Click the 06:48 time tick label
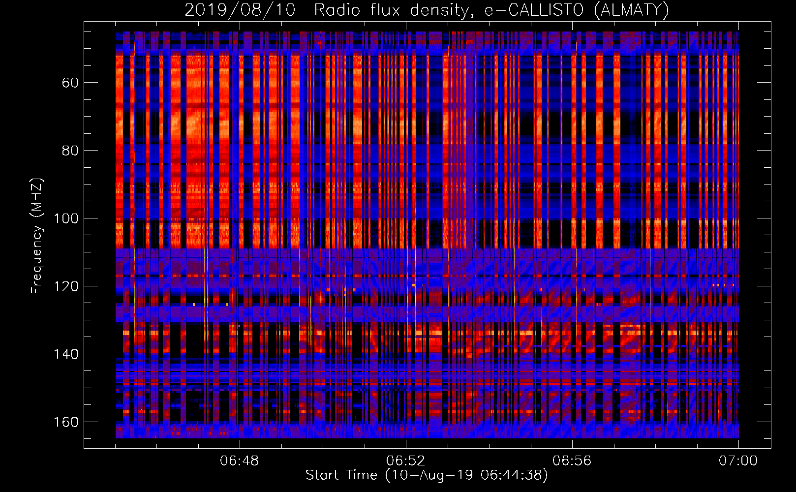Viewport: 796px width, 492px height. coord(240,461)
